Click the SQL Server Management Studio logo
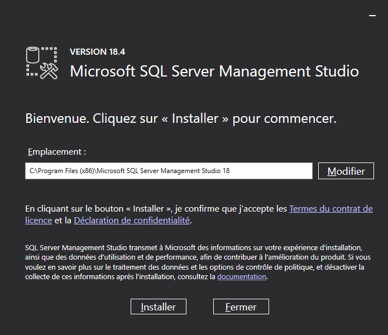This screenshot has height=335, width=388. click(x=42, y=63)
